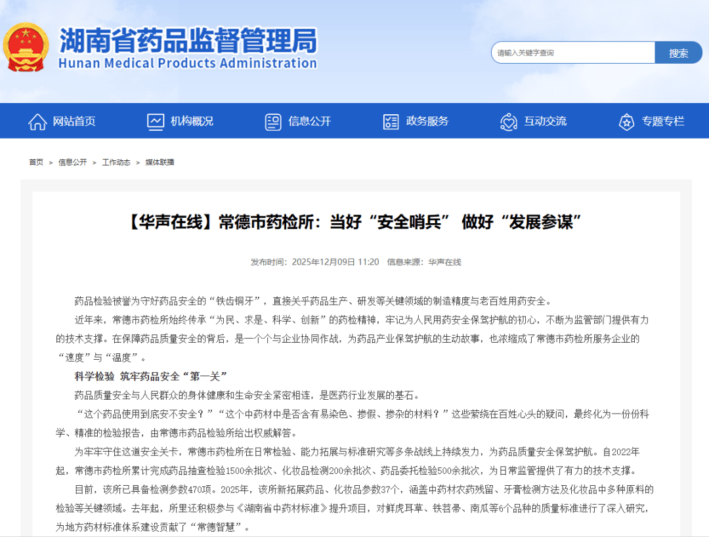Follow the 工作动态 breadcrumb link
The height and width of the screenshot is (537, 709).
click(116, 162)
